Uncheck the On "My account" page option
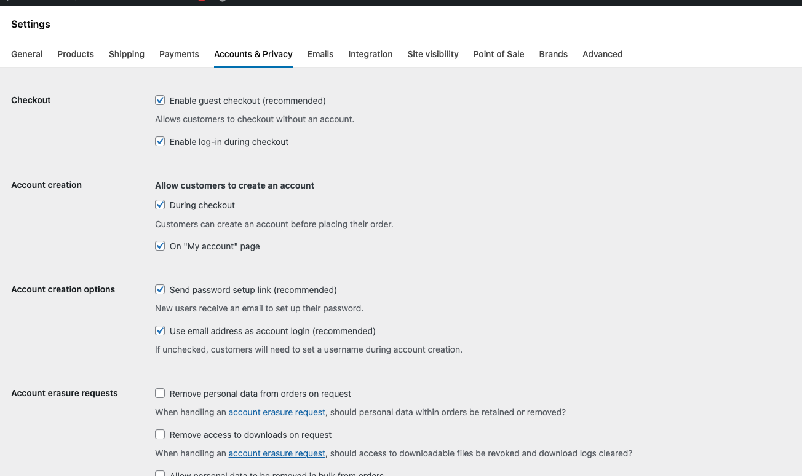This screenshot has height=476, width=802. (160, 246)
